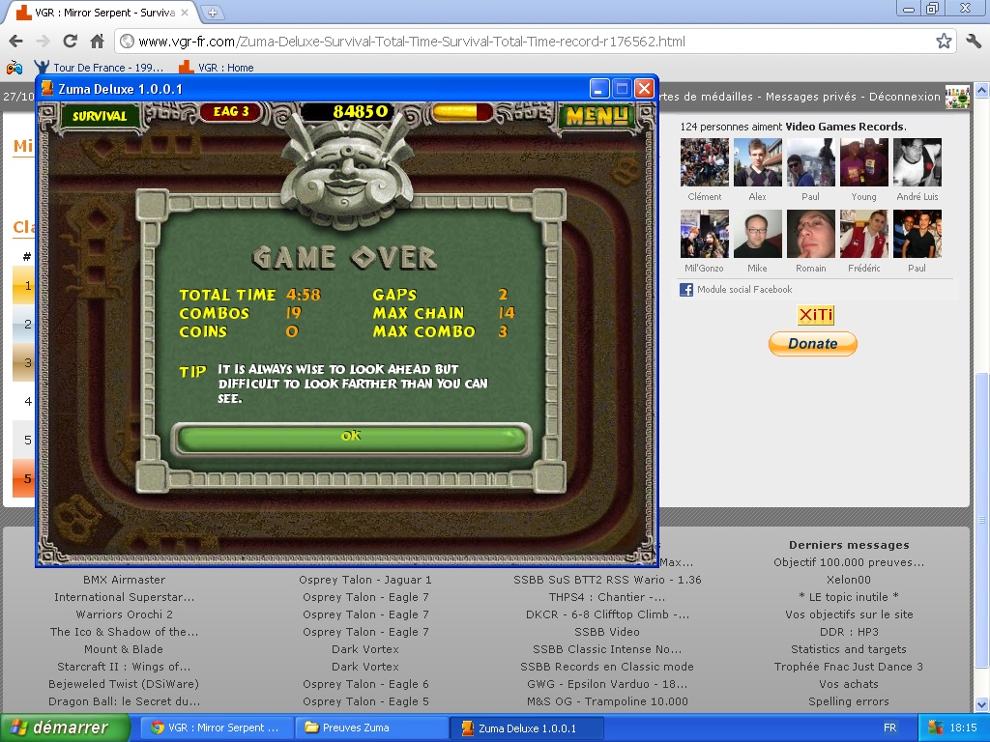Click Clément's Facebook profile thumbnail

pyautogui.click(x=704, y=162)
